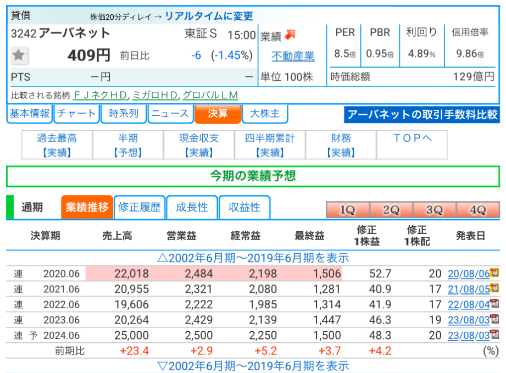Click the アーバネットの取引手数料比較 banner

tap(422, 115)
